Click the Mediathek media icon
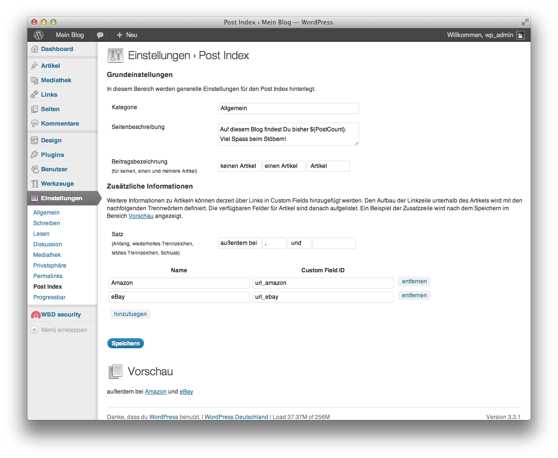The height and width of the screenshot is (458, 558). [35, 80]
